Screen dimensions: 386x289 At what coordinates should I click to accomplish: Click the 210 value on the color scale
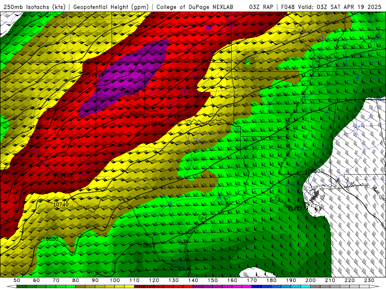[330, 280]
